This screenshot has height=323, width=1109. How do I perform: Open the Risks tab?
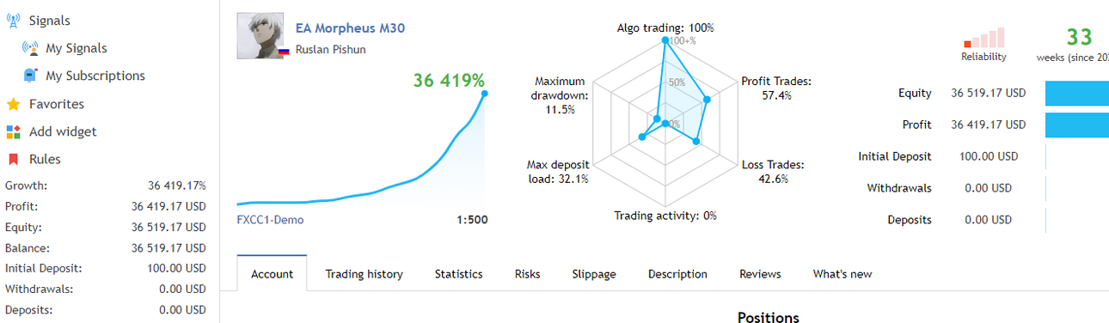pyautogui.click(x=527, y=274)
